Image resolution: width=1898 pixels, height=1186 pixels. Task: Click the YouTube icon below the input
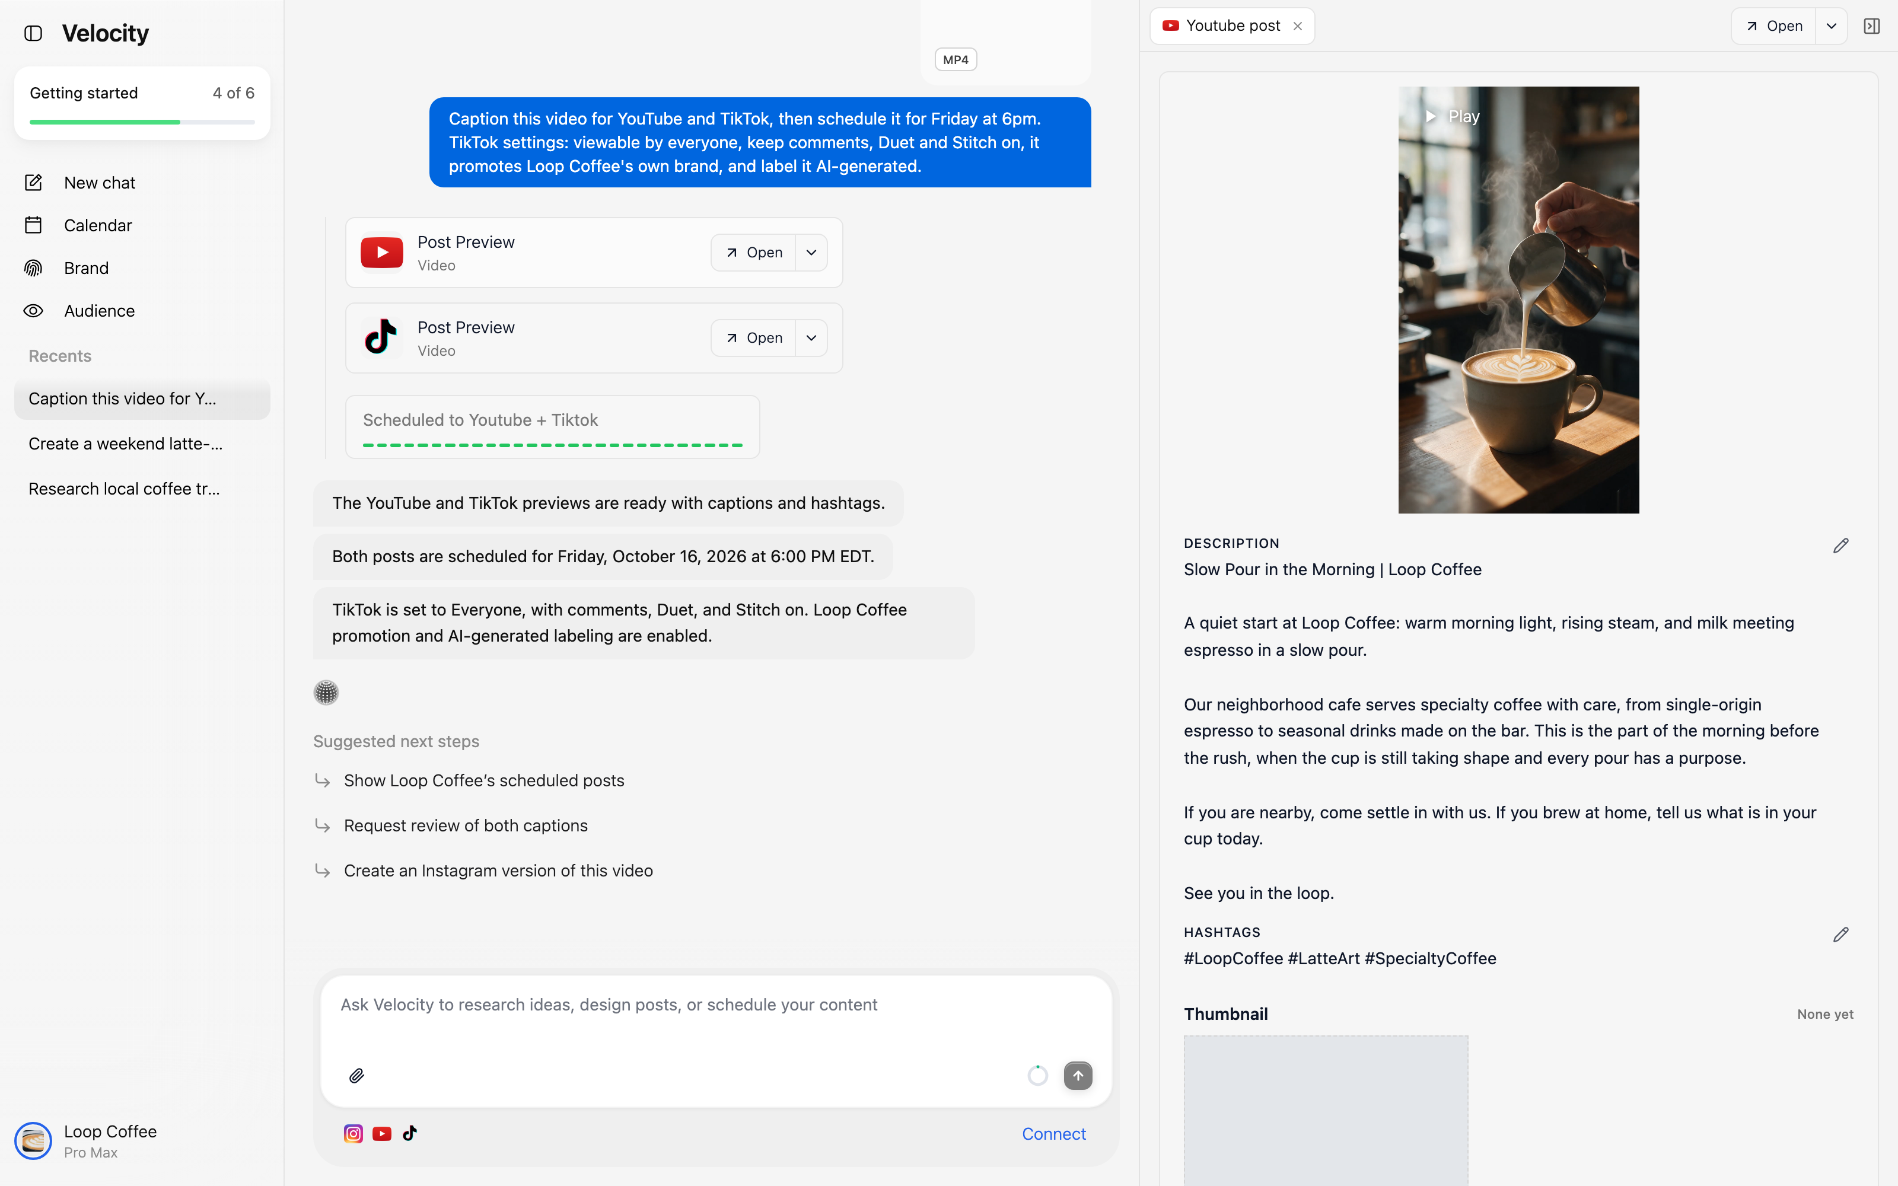382,1133
